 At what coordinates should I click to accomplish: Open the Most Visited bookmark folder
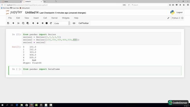(5, 8)
